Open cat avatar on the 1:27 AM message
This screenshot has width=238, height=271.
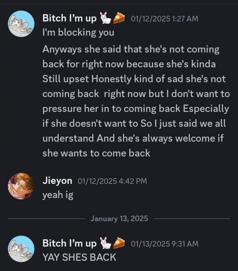(x=21, y=24)
